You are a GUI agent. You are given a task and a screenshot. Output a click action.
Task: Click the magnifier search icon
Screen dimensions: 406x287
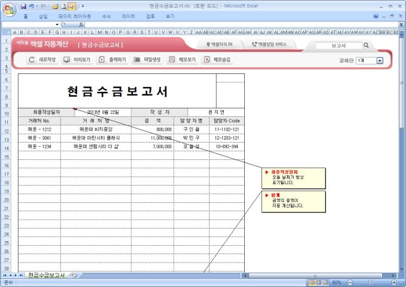366,45
